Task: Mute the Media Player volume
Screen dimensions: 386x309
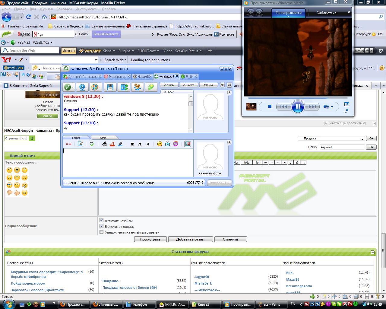Action: [326, 107]
